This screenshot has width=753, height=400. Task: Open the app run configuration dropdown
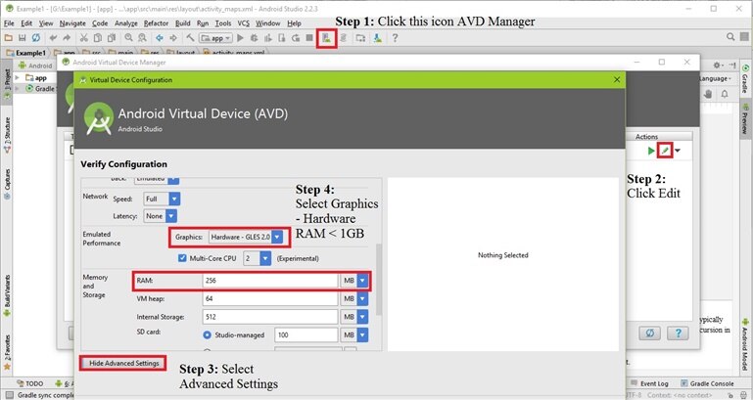coord(216,38)
